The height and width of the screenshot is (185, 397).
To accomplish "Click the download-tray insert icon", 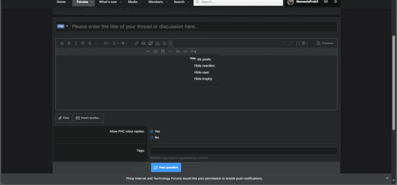I will coord(158,43).
